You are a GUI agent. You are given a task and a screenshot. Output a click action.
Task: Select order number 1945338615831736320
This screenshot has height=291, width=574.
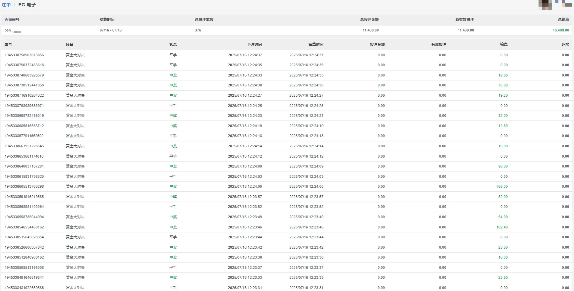click(x=24, y=176)
